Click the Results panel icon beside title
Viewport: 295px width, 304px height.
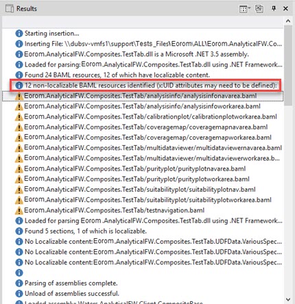pos(9,9)
